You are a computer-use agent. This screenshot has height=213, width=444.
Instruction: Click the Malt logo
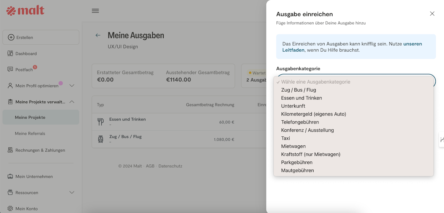point(25,11)
